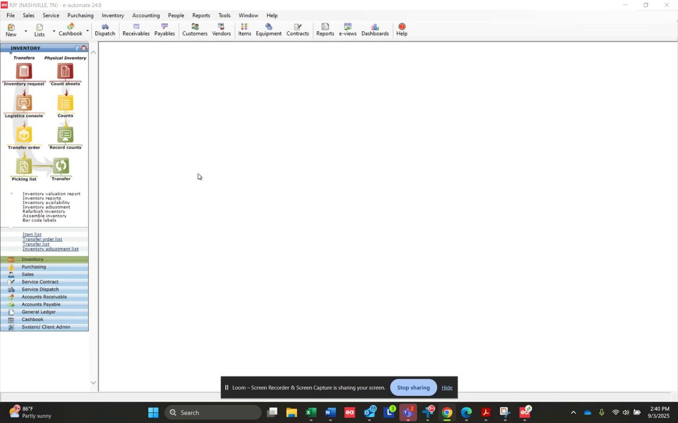Image resolution: width=678 pixels, height=423 pixels.
Task: Open the Dispatch toolbar icon
Action: (105, 30)
